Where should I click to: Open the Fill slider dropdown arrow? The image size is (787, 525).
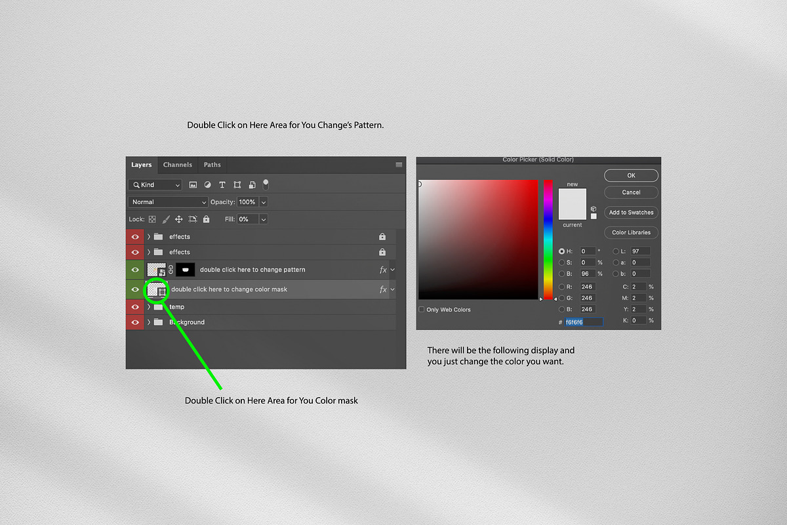coord(264,219)
